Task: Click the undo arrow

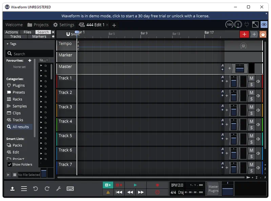Action: [x=36, y=189]
